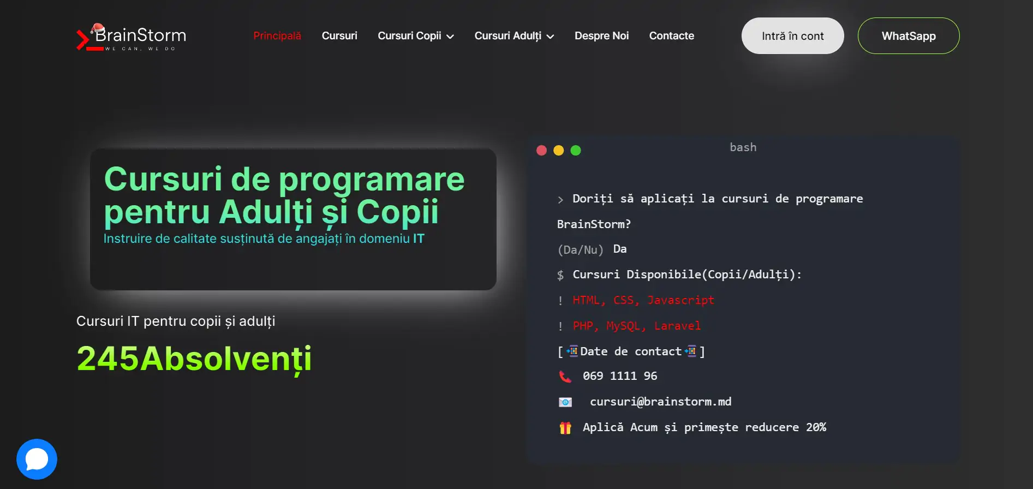Click the Instruire de calitate subtitle

pyautogui.click(x=264, y=239)
